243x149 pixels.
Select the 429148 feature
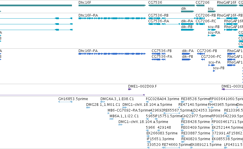click(159, 131)
